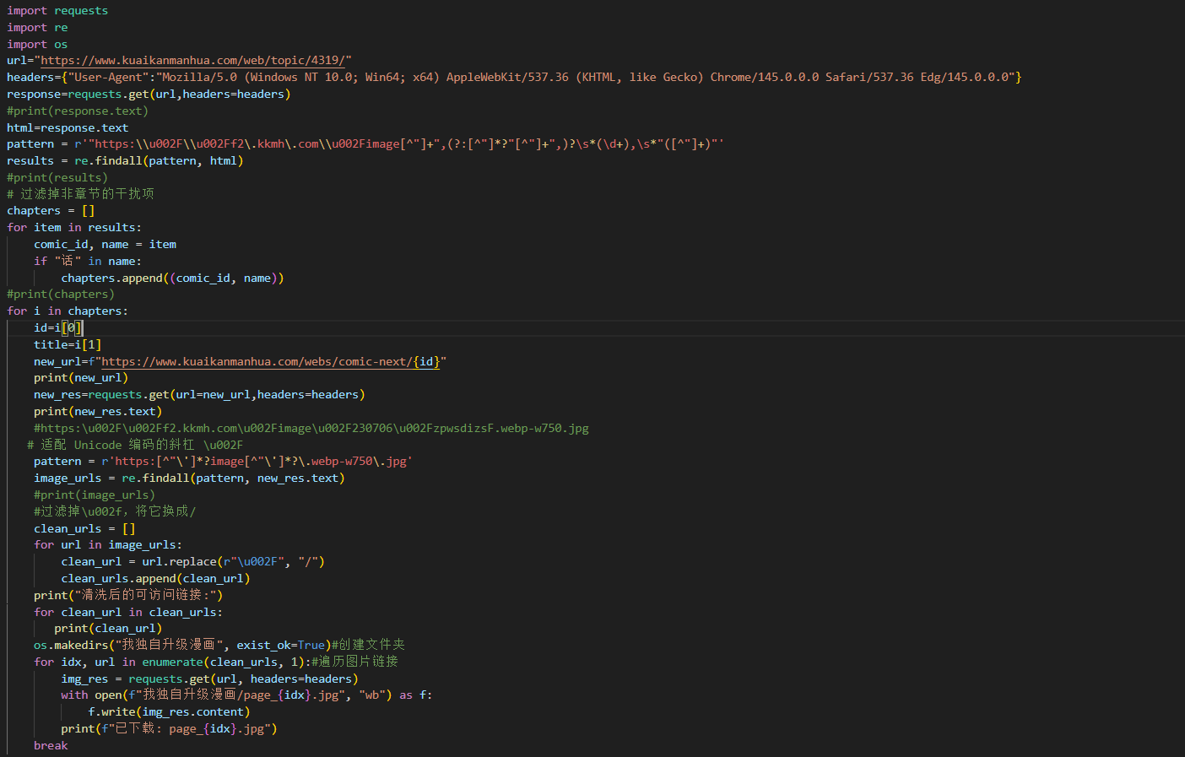This screenshot has width=1185, height=757.
Task: Click 'import requests' line
Action: click(57, 11)
